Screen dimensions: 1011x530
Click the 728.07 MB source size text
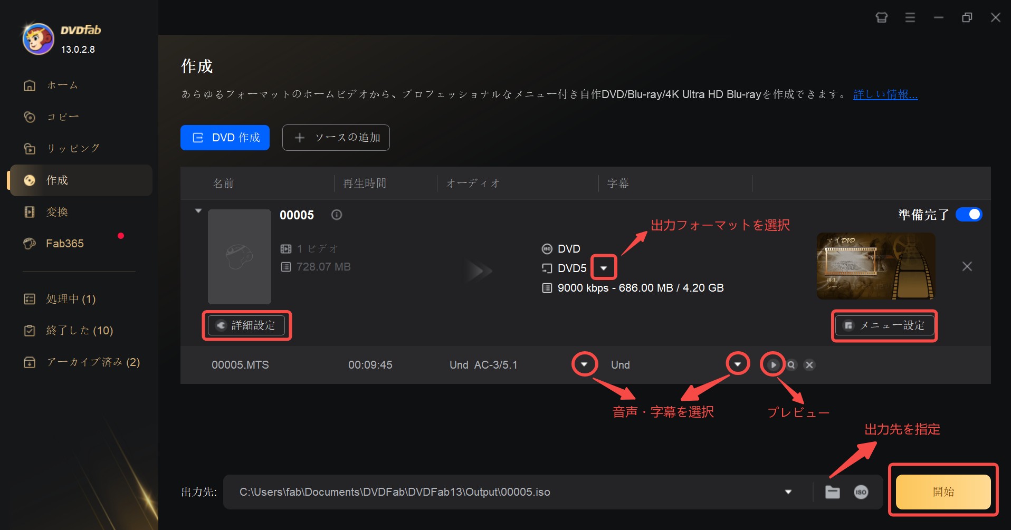click(x=323, y=267)
